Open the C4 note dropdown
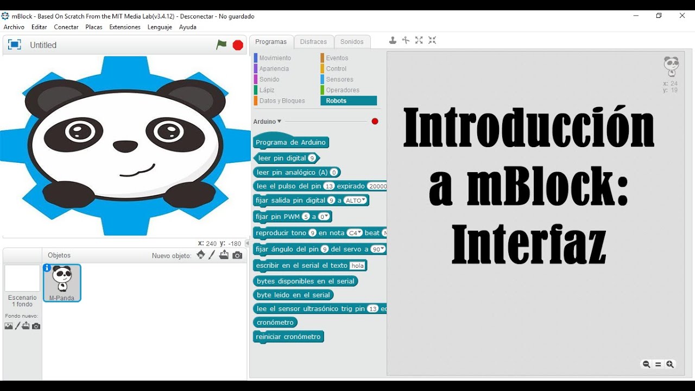Viewport: 695px width, 391px height. point(355,233)
